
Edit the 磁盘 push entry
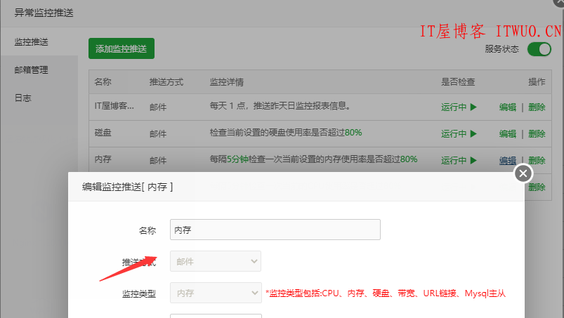(x=508, y=133)
